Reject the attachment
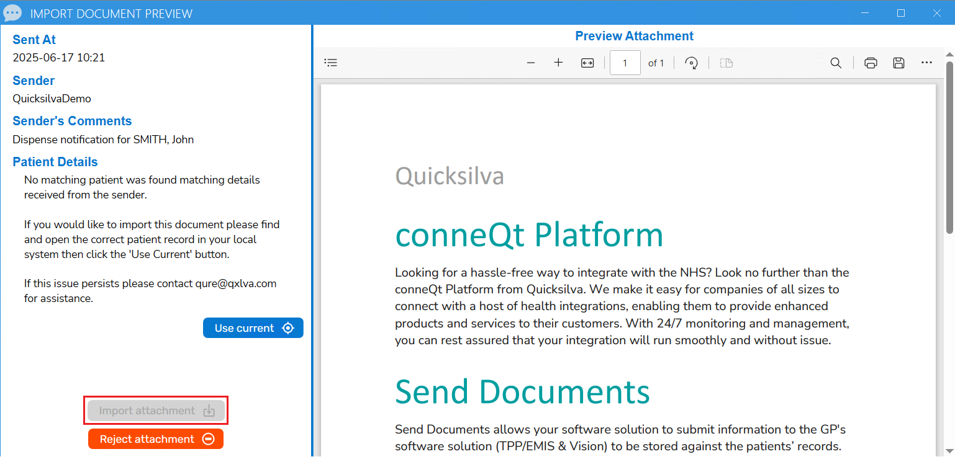This screenshot has height=467, width=955. [x=156, y=439]
